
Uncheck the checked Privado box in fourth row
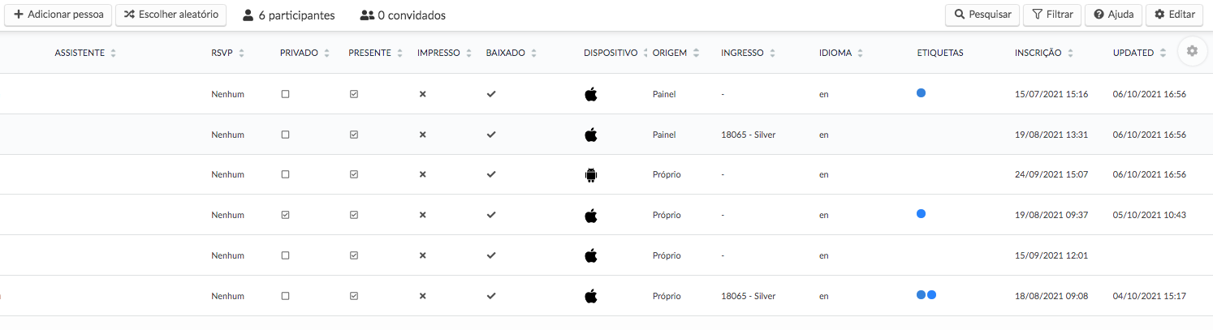click(x=285, y=215)
